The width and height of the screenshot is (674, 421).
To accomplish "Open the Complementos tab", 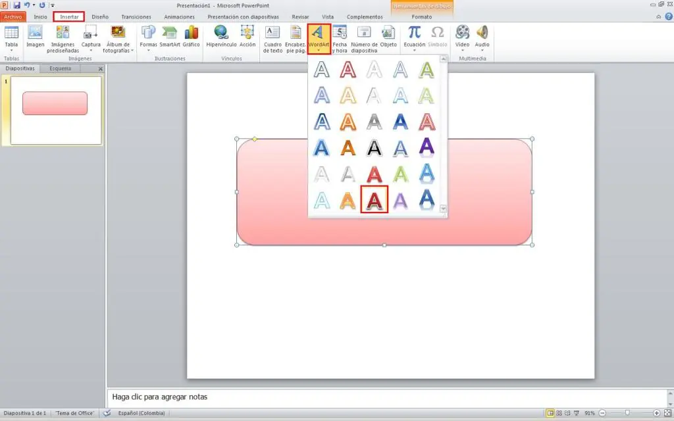I will point(365,16).
